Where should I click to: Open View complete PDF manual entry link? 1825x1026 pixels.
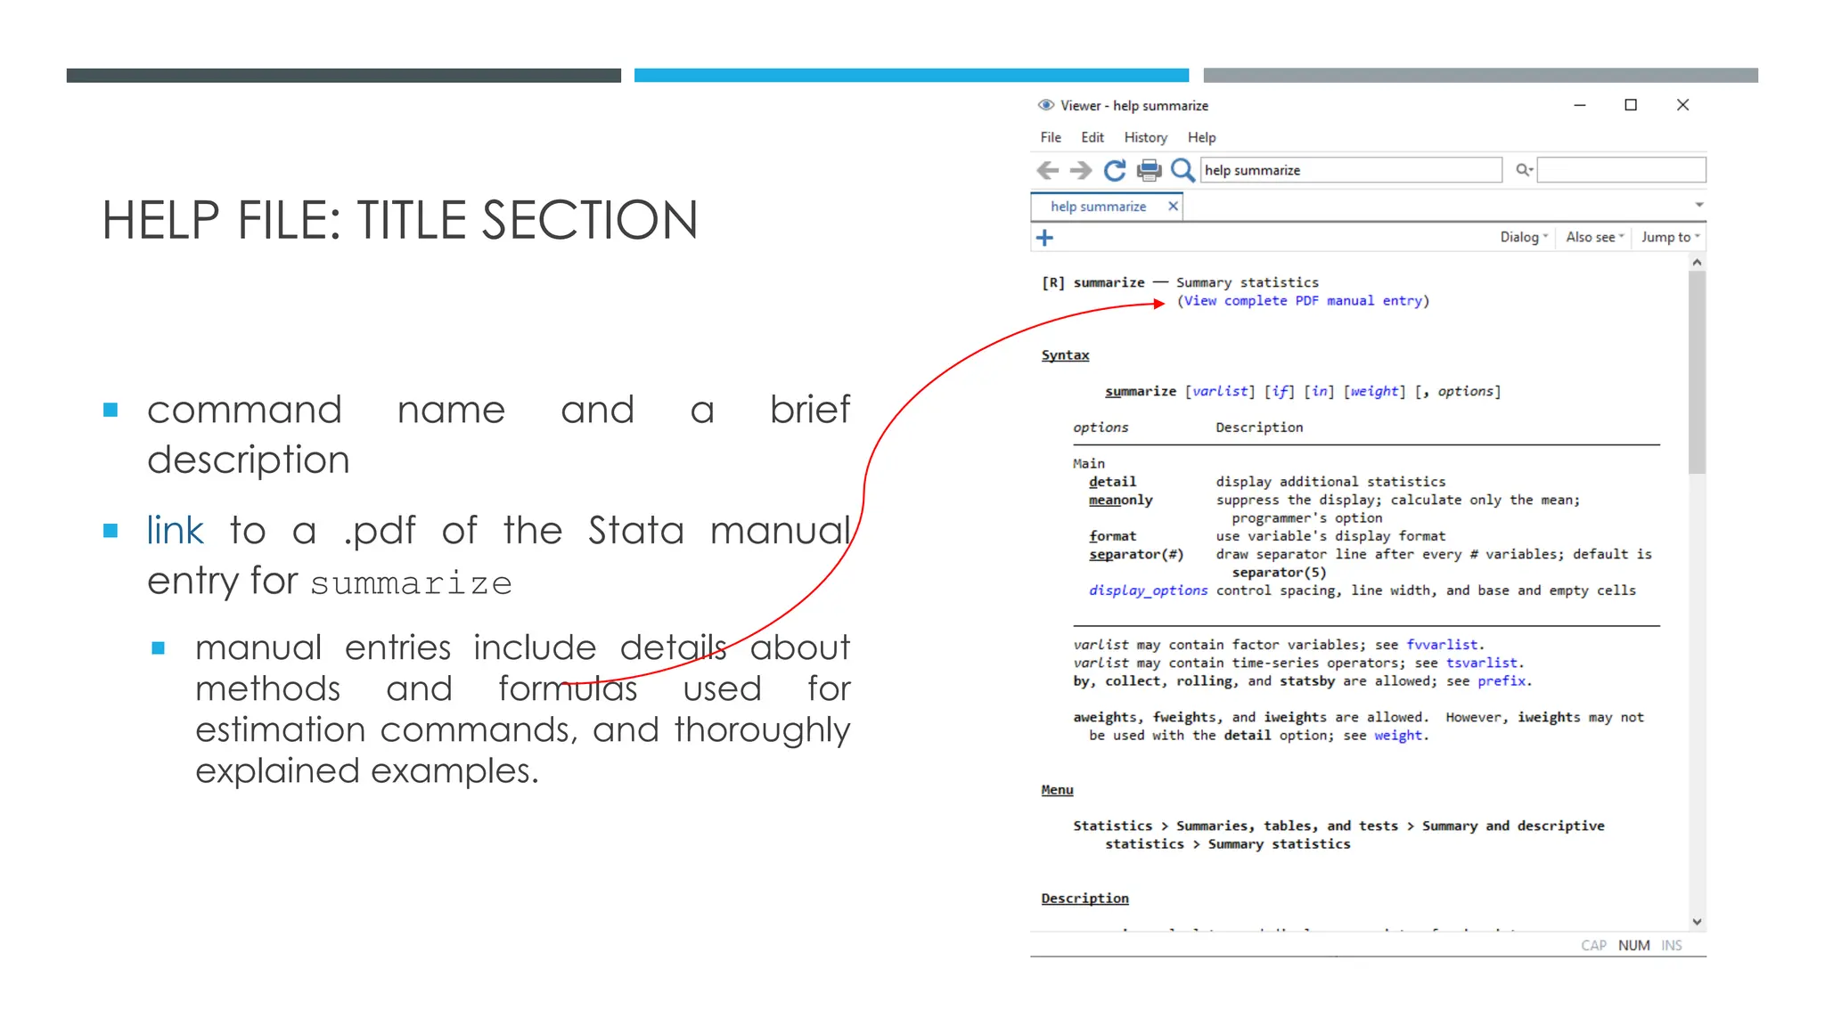(1303, 301)
